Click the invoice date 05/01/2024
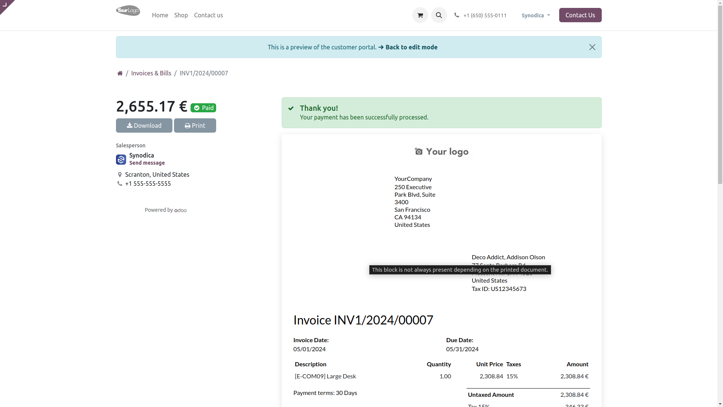The height and width of the screenshot is (407, 723). pyautogui.click(x=309, y=349)
